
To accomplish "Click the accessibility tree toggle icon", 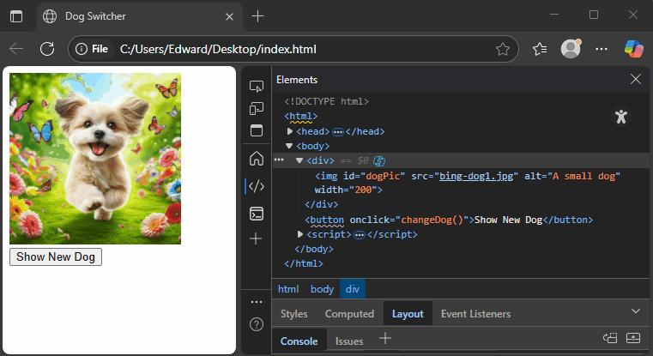I will click(x=621, y=117).
